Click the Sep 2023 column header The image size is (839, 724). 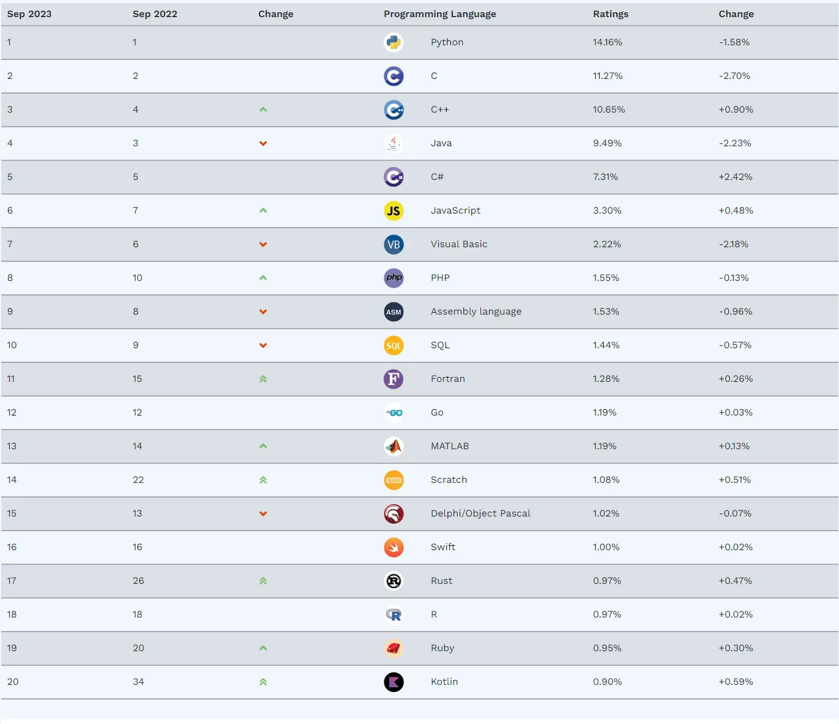(29, 14)
